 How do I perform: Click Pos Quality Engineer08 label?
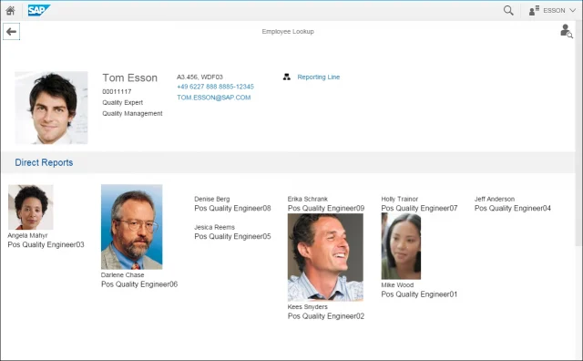(232, 209)
